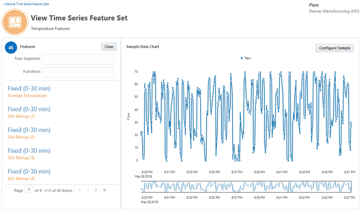The image size is (362, 215).
Task: Select the SAX Bitmap (2) feature
Action: click(x=21, y=137)
